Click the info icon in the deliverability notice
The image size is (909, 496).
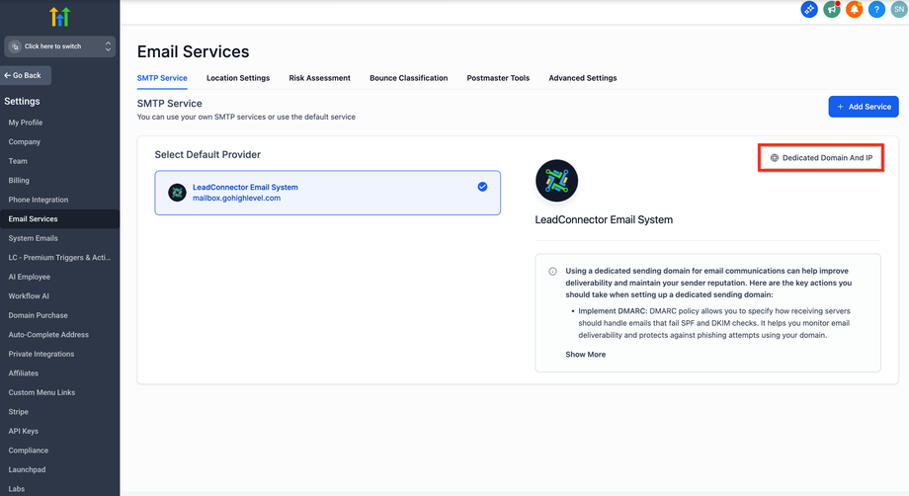[552, 271]
